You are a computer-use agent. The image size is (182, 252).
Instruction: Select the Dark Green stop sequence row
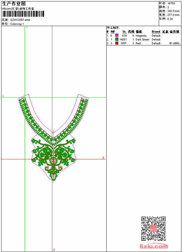tap(143, 39)
